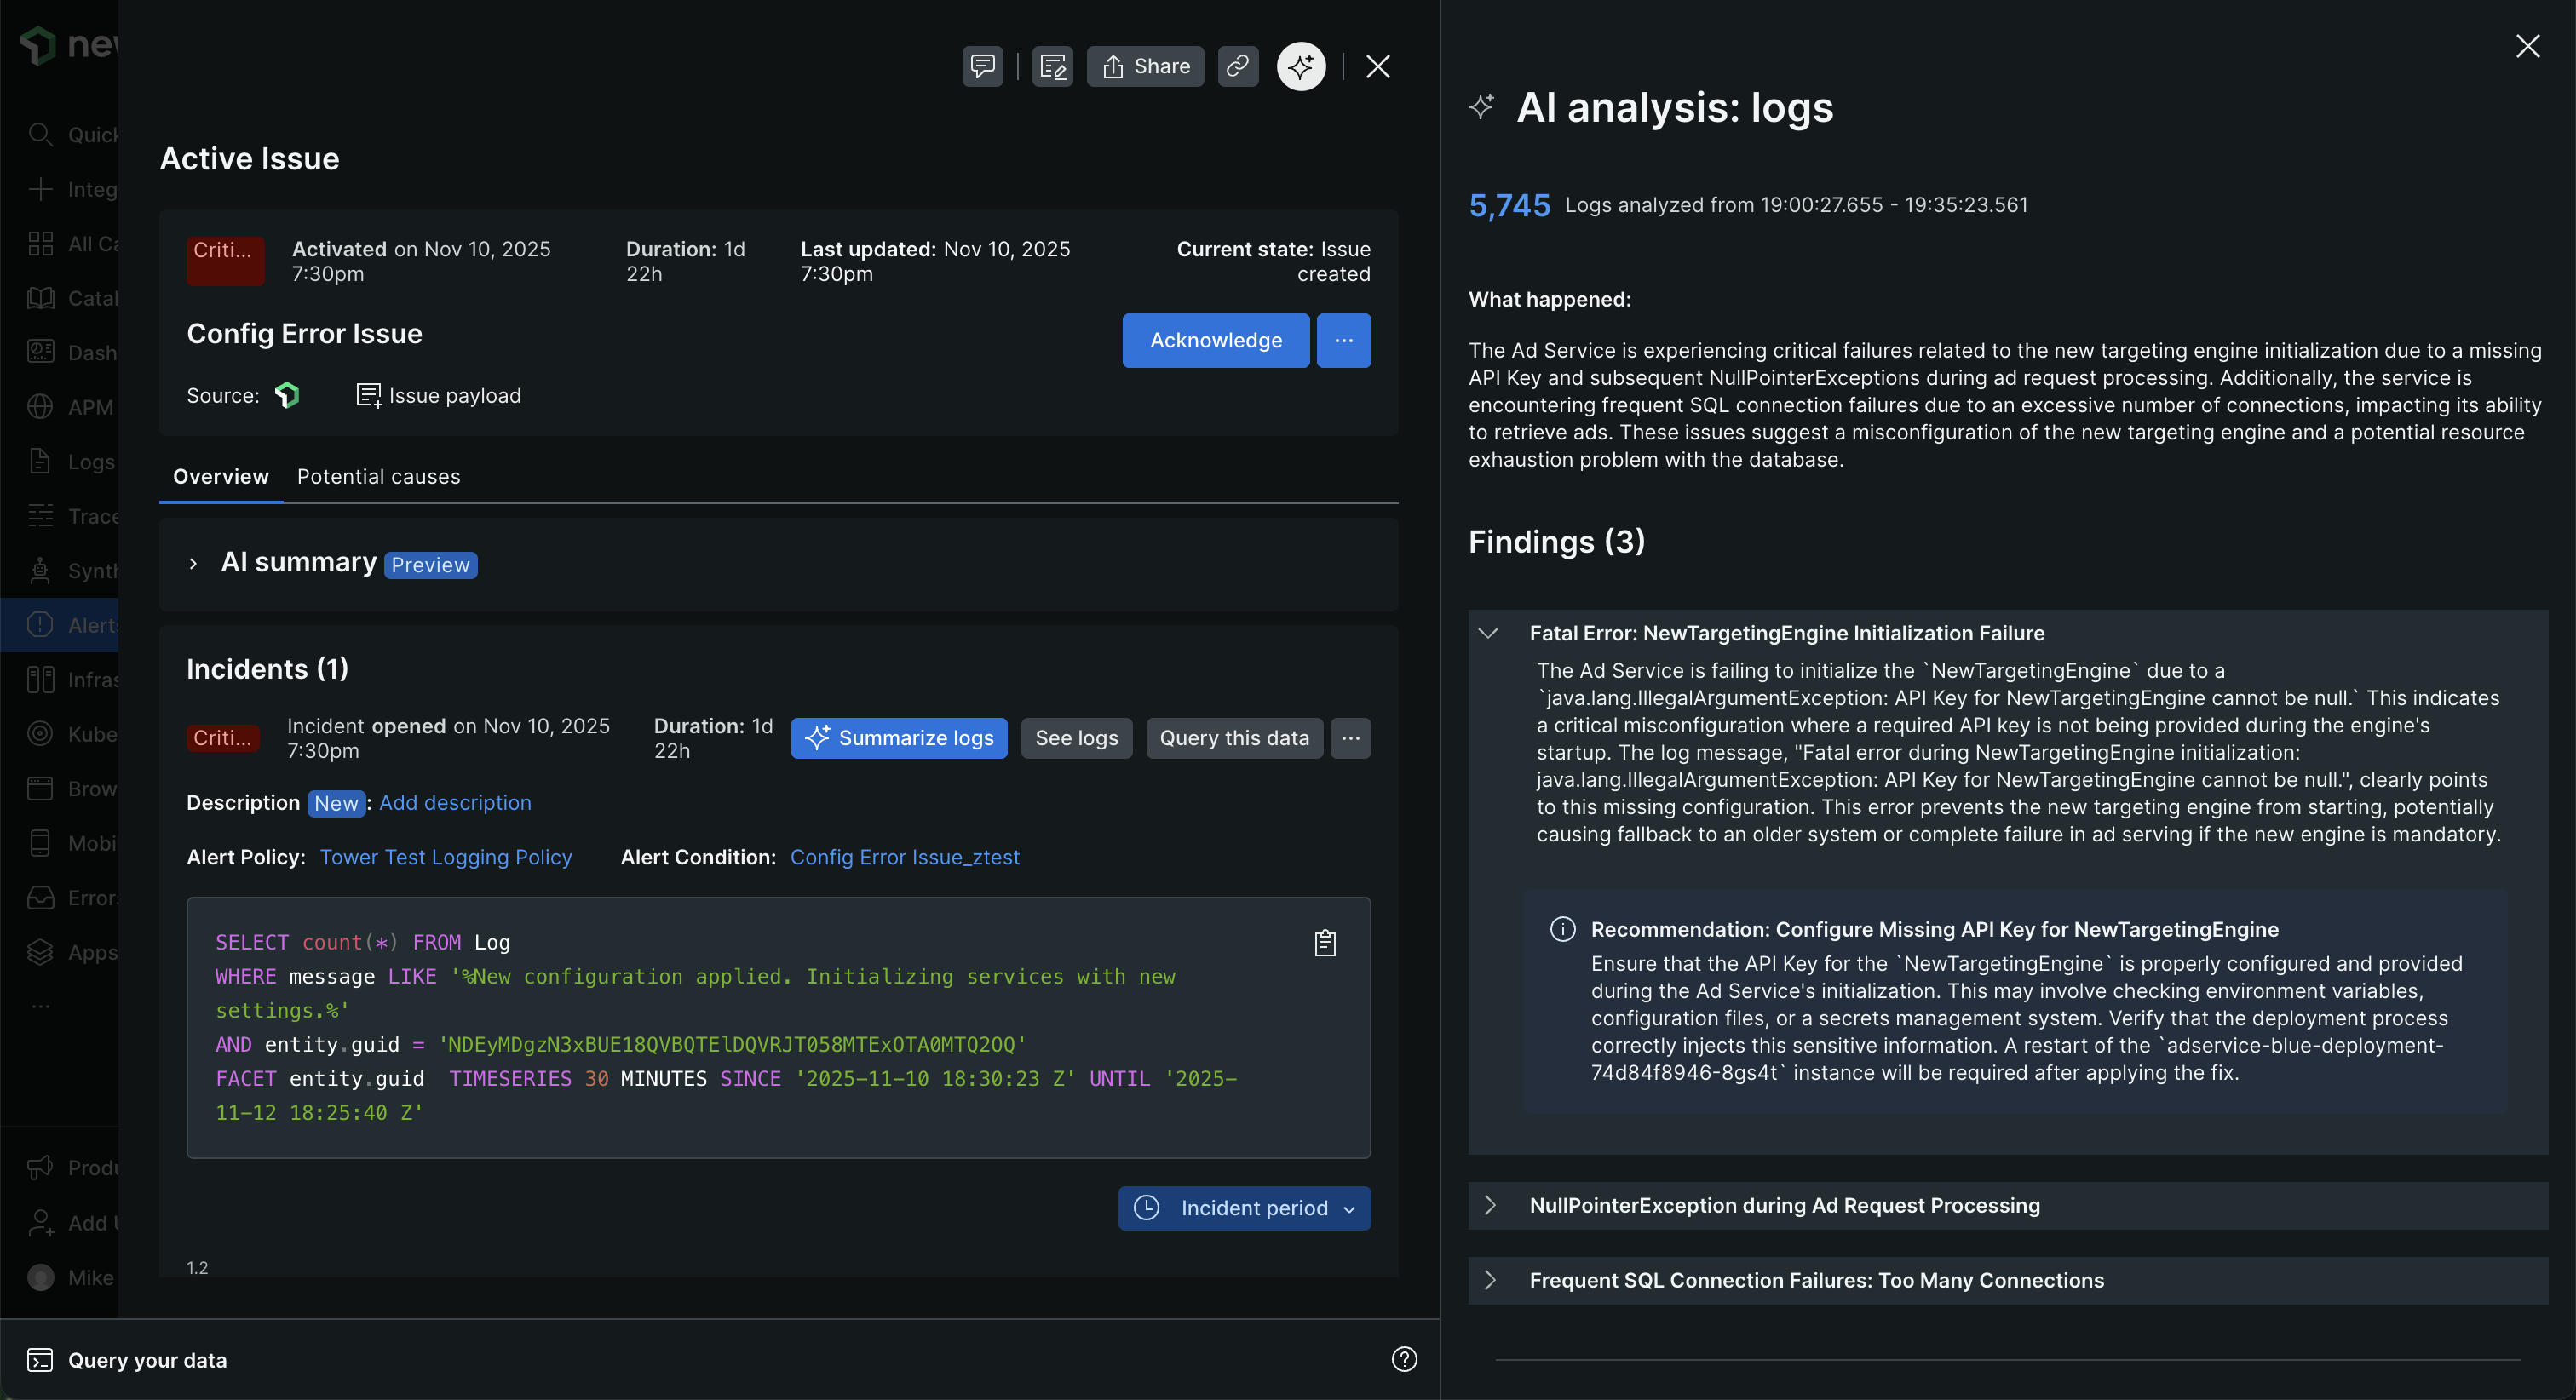Click the notes edit icon in toolbar
The width and height of the screenshot is (2576, 1400).
[1052, 66]
